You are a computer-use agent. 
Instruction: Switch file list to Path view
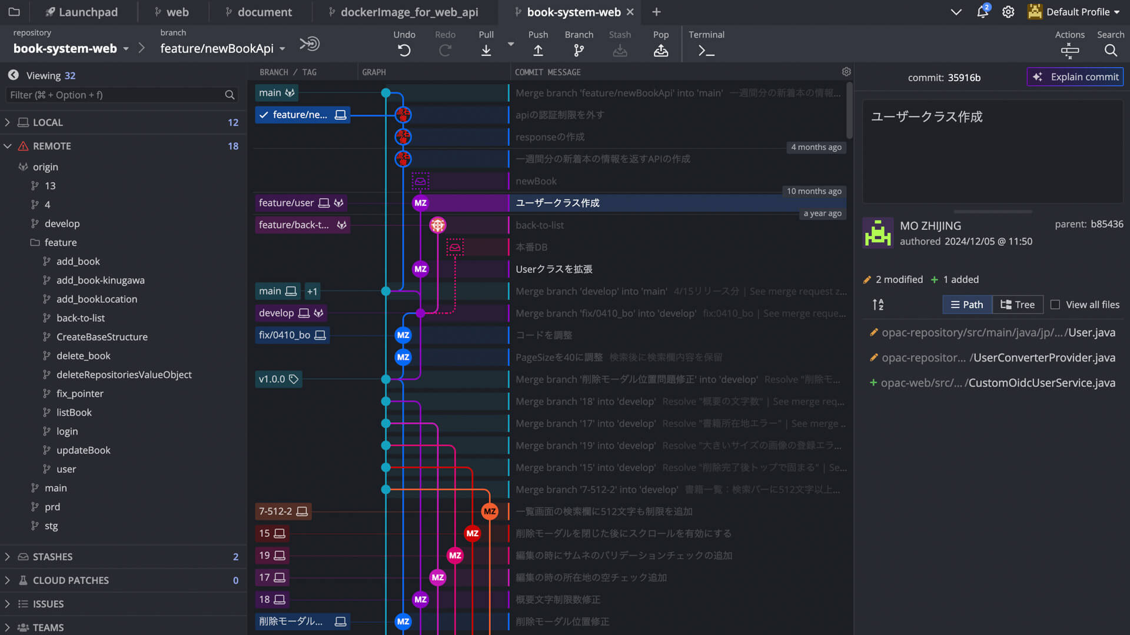coord(967,305)
